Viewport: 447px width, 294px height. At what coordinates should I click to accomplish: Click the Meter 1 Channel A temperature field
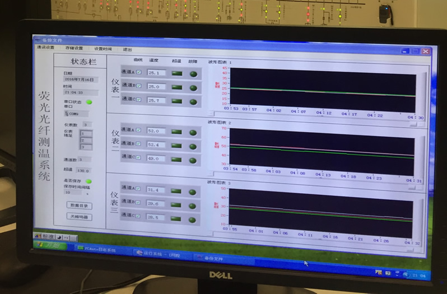coord(155,73)
